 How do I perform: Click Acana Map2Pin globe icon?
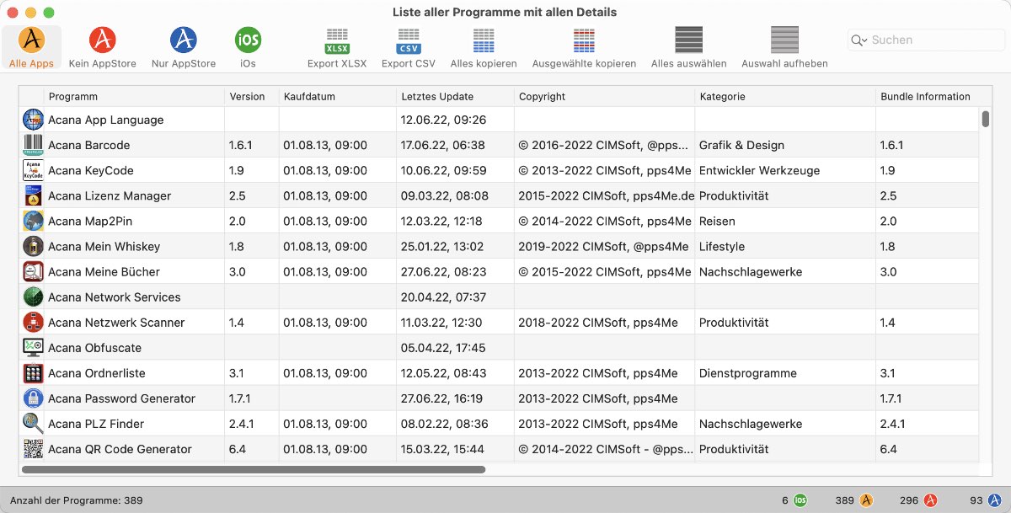[x=33, y=221]
